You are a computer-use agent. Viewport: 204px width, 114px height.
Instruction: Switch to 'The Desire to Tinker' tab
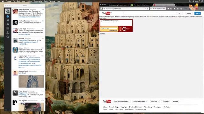(141, 5)
